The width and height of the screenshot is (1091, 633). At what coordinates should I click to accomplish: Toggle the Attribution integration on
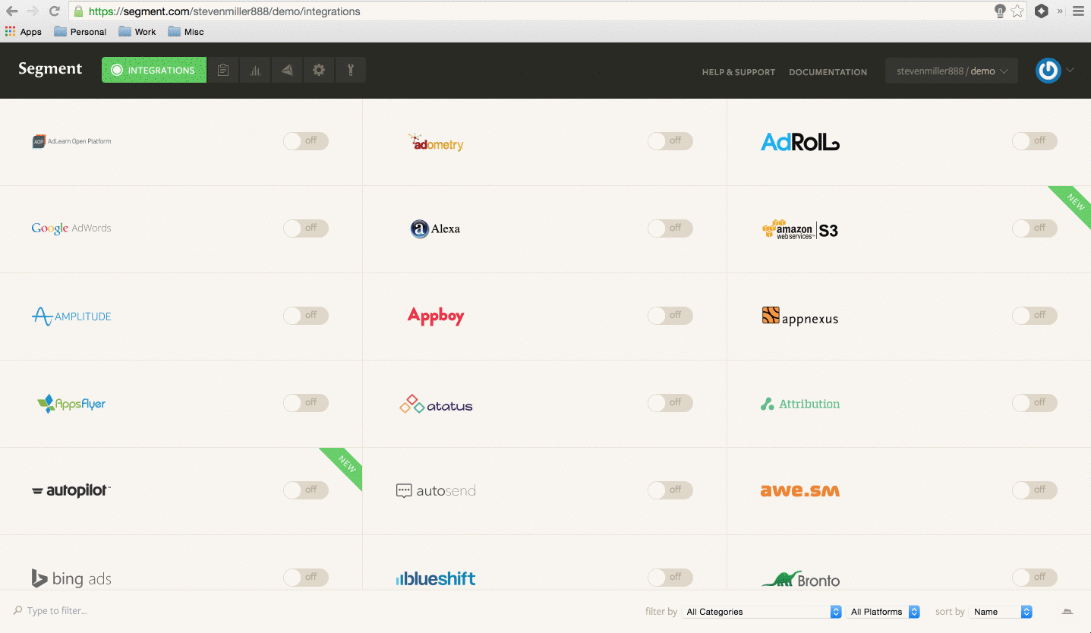(1034, 402)
